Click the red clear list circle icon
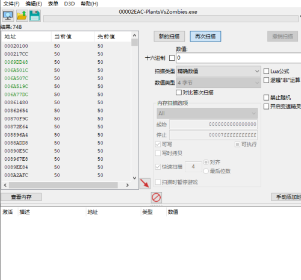This screenshot has width=301, height=280. point(156,198)
